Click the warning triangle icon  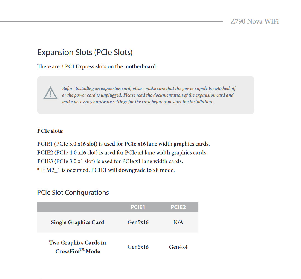tap(50, 93)
